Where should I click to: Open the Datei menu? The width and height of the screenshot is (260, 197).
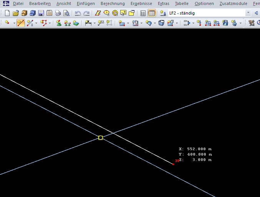pyautogui.click(x=18, y=3)
